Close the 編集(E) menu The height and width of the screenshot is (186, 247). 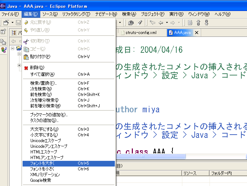point(31,14)
